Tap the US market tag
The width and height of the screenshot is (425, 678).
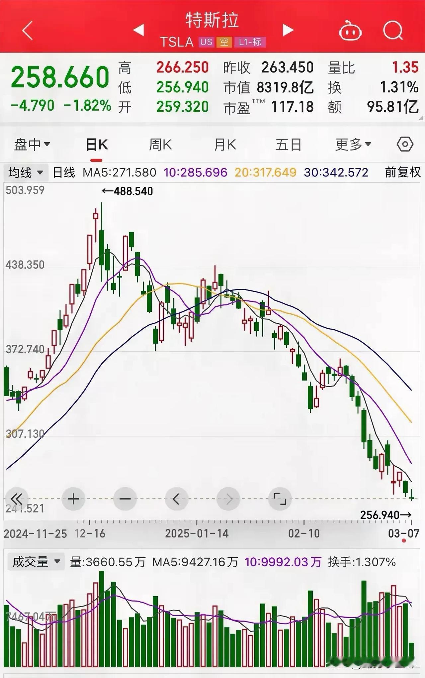(206, 42)
